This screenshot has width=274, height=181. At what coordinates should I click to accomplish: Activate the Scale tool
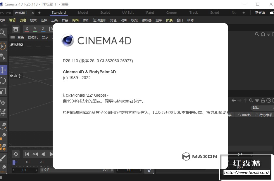pos(3,91)
